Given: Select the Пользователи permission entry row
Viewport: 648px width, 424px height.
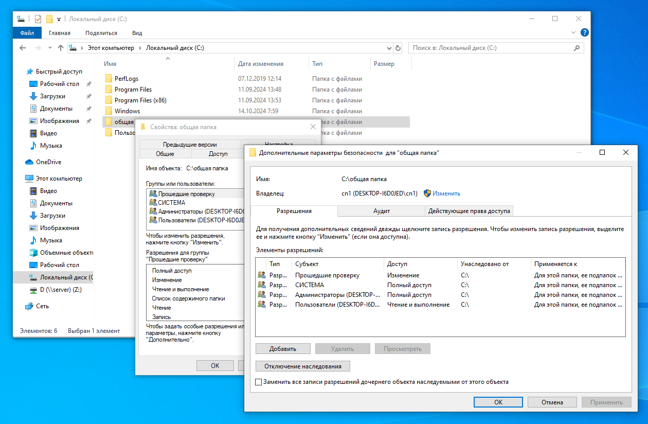Looking at the screenshot, I should tap(440, 305).
